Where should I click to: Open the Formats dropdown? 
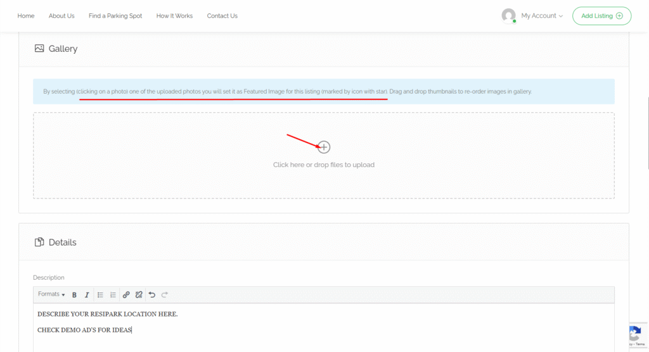(51, 294)
